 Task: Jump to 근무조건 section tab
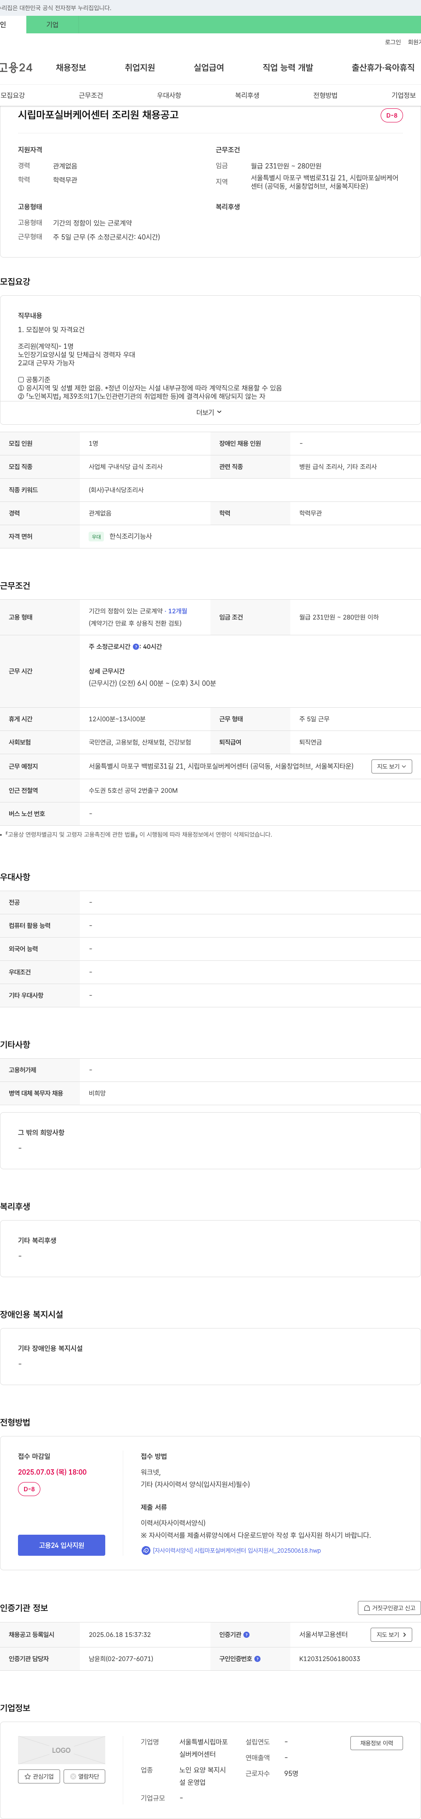[x=90, y=95]
